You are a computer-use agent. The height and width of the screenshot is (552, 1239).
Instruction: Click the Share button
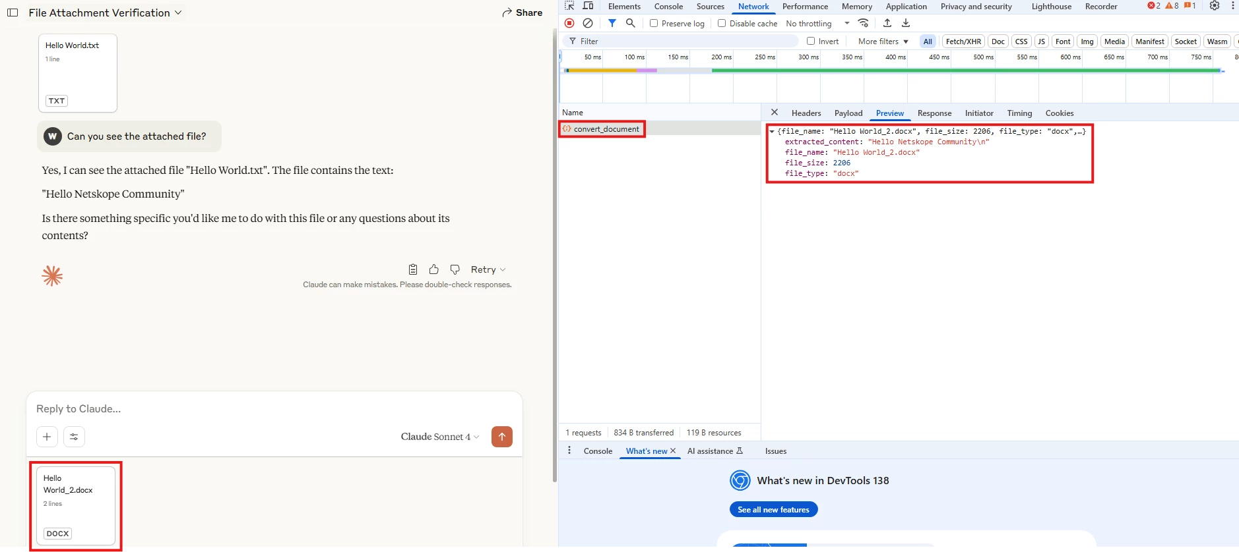coord(522,13)
